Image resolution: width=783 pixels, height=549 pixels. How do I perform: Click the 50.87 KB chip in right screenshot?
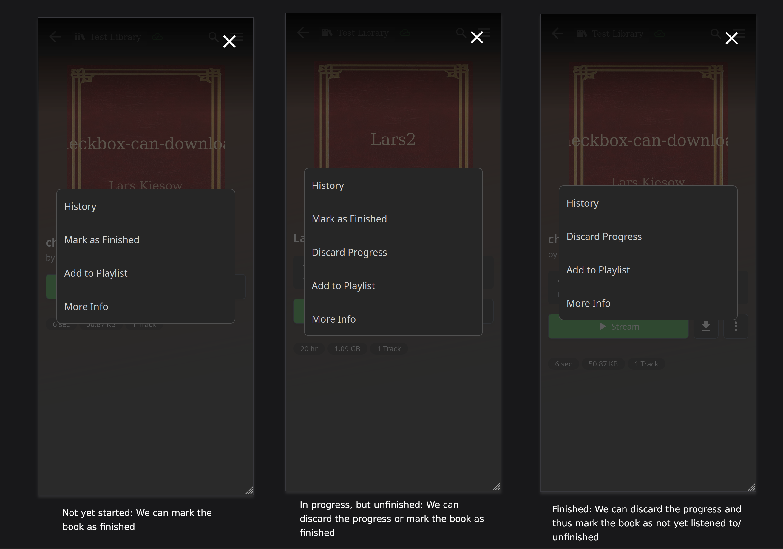[603, 364]
